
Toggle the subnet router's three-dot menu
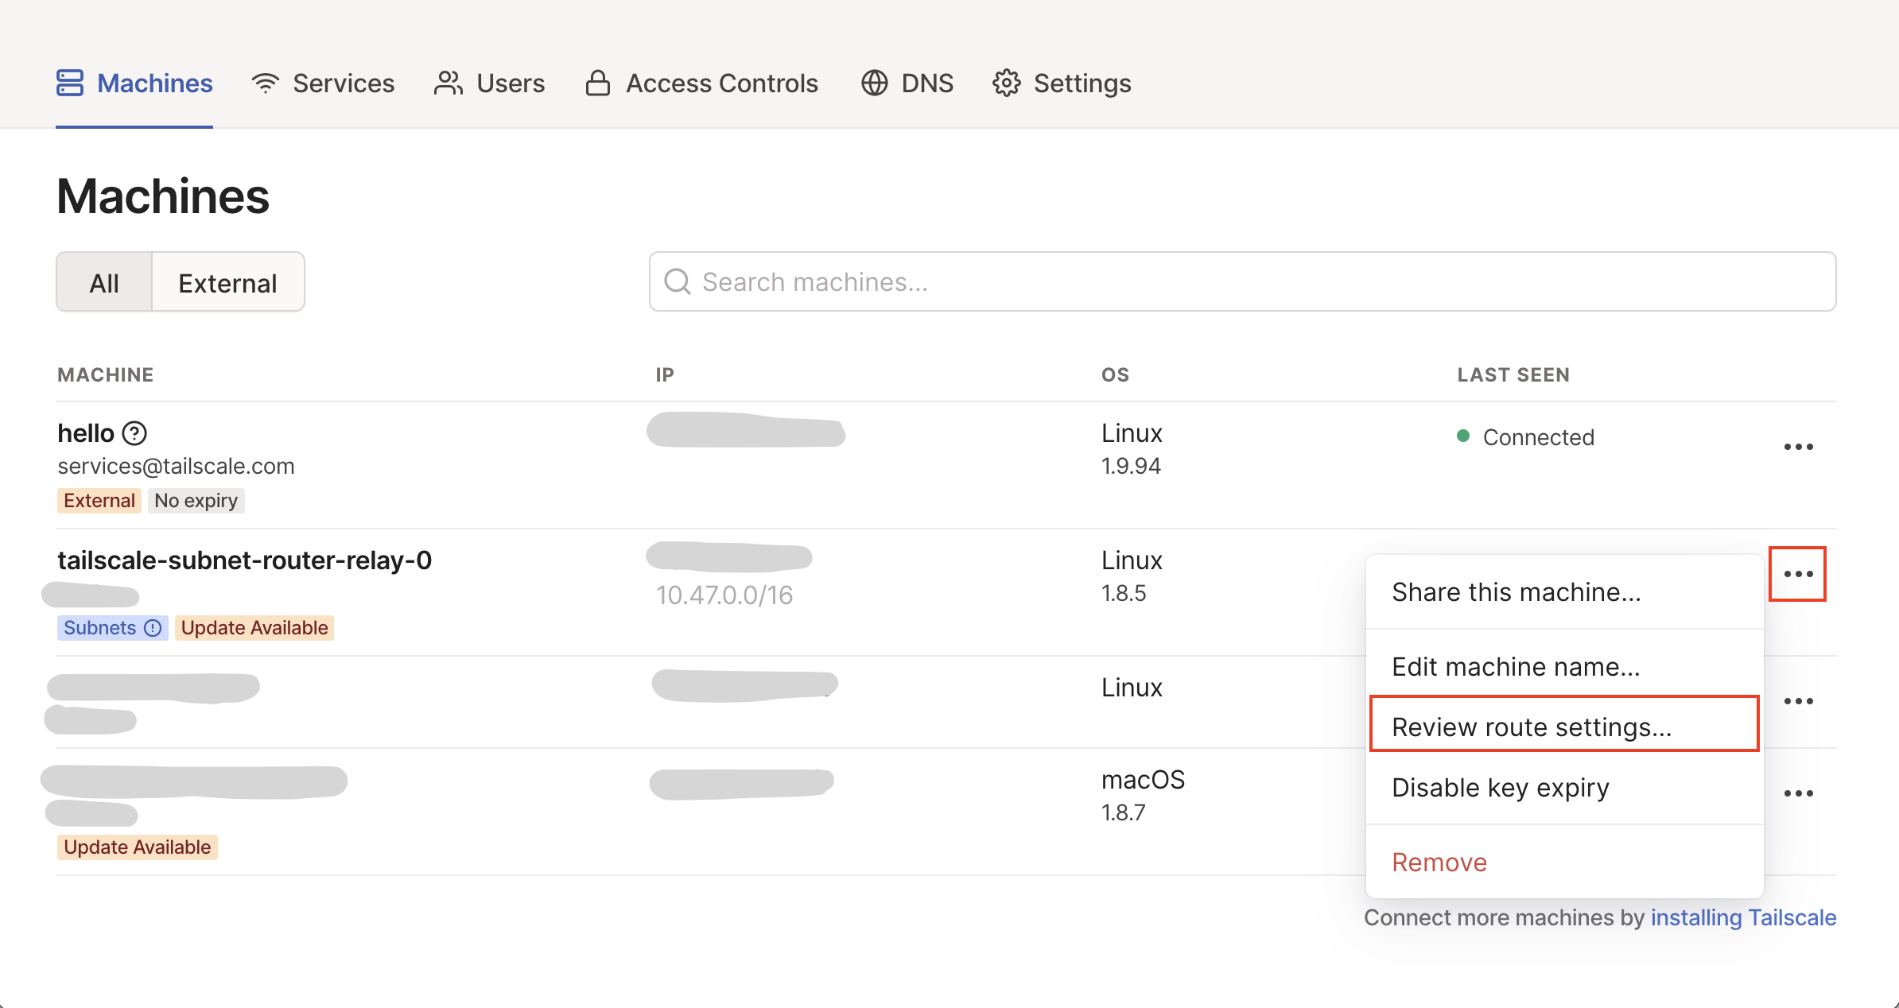click(1798, 574)
